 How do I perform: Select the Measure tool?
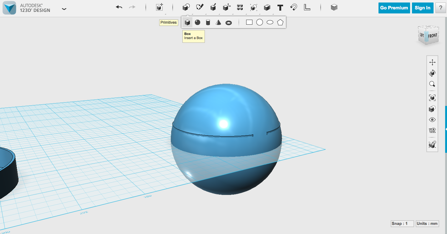(x=307, y=7)
